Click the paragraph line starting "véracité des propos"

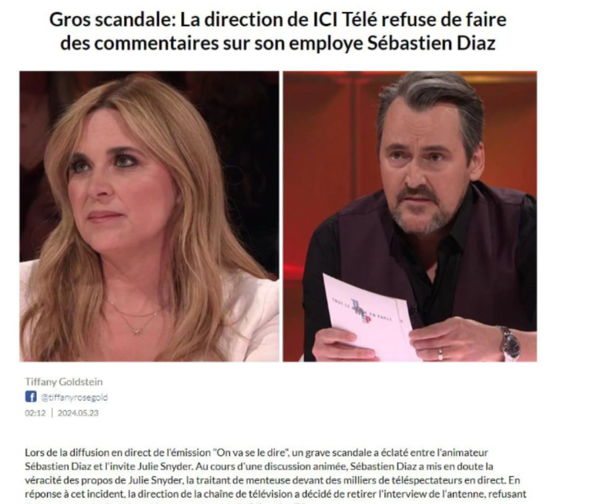[272, 480]
